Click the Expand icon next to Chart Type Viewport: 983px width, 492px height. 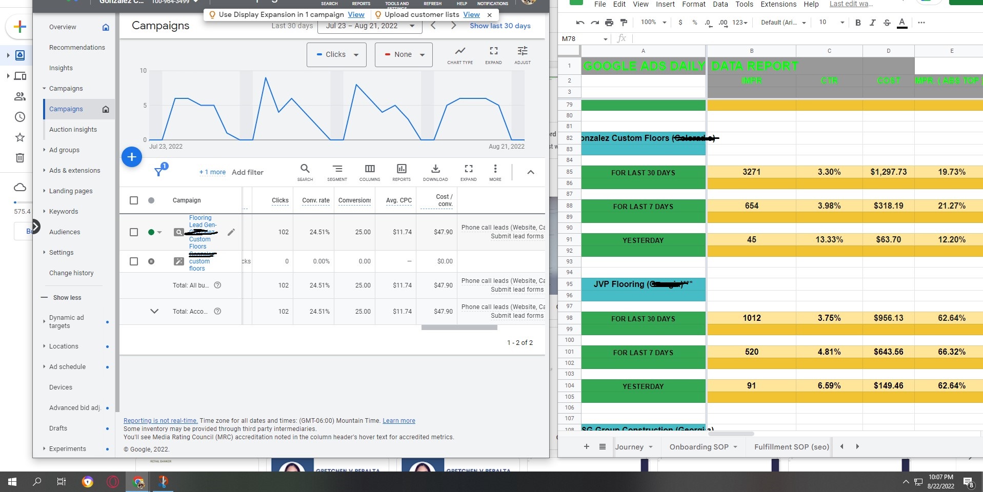[493, 54]
